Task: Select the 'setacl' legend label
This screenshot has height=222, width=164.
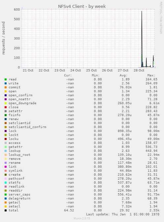Action: coord(15,206)
